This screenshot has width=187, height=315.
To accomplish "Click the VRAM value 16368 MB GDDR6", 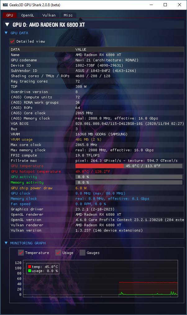I will click(101, 134).
